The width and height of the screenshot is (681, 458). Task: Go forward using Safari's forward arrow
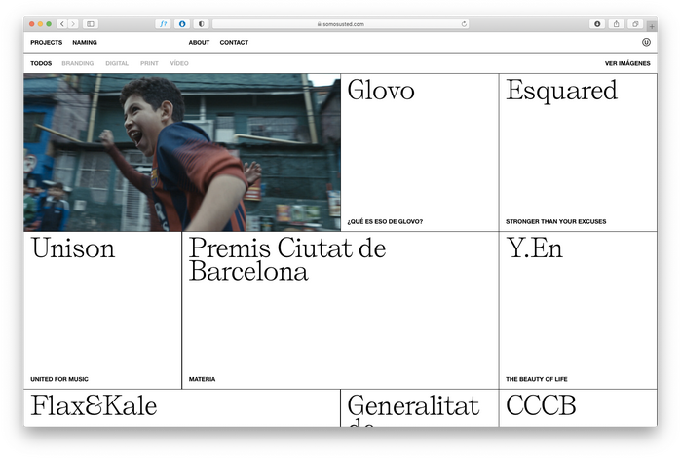[x=73, y=24]
